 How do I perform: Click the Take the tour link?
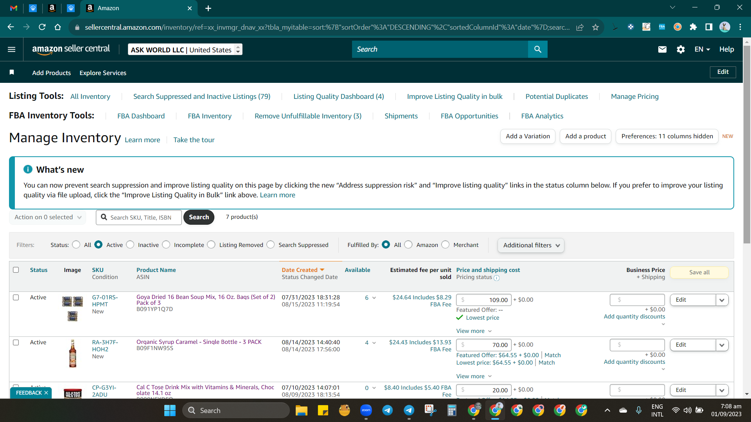(194, 140)
